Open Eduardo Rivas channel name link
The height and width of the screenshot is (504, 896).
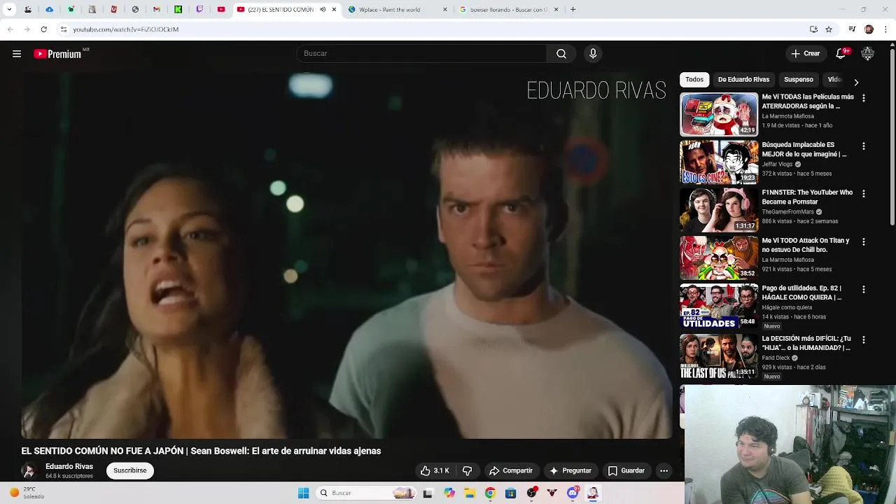pyautogui.click(x=69, y=467)
